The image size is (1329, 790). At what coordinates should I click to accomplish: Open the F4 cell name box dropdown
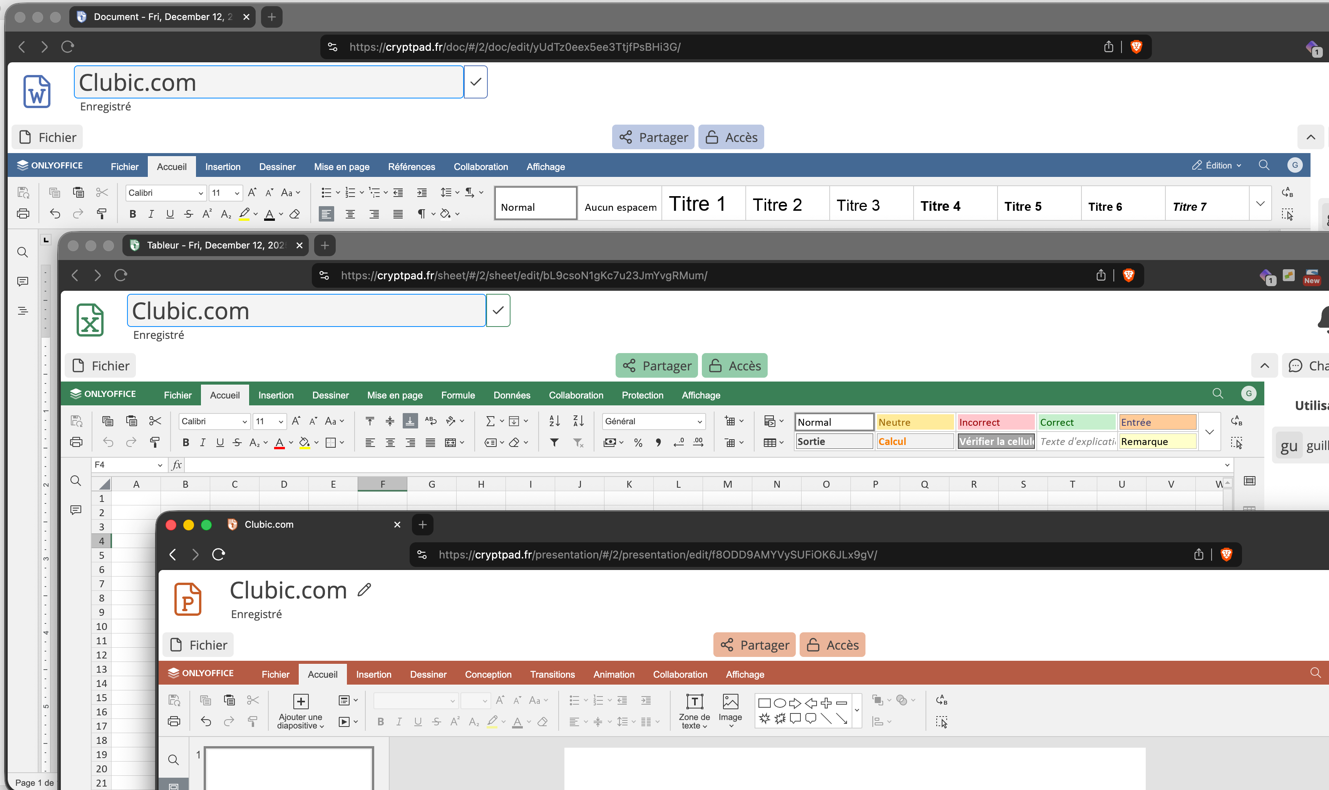point(160,465)
